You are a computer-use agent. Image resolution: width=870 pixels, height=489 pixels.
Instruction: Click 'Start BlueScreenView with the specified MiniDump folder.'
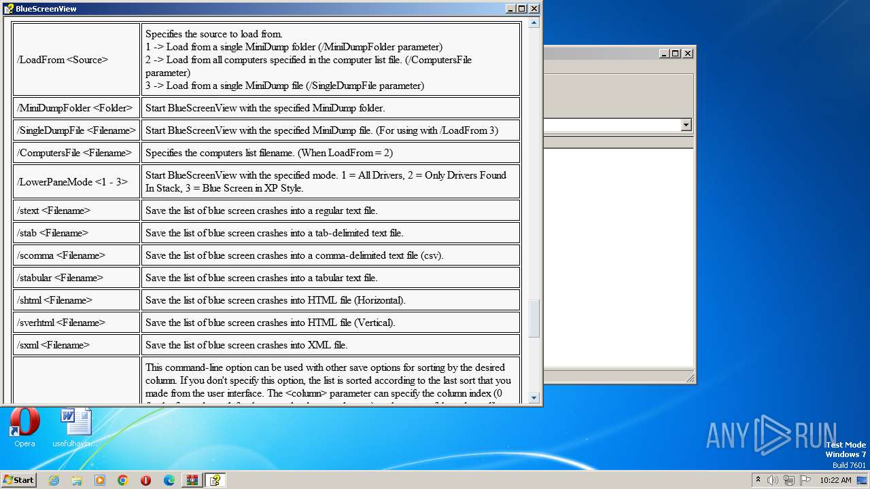[265, 108]
